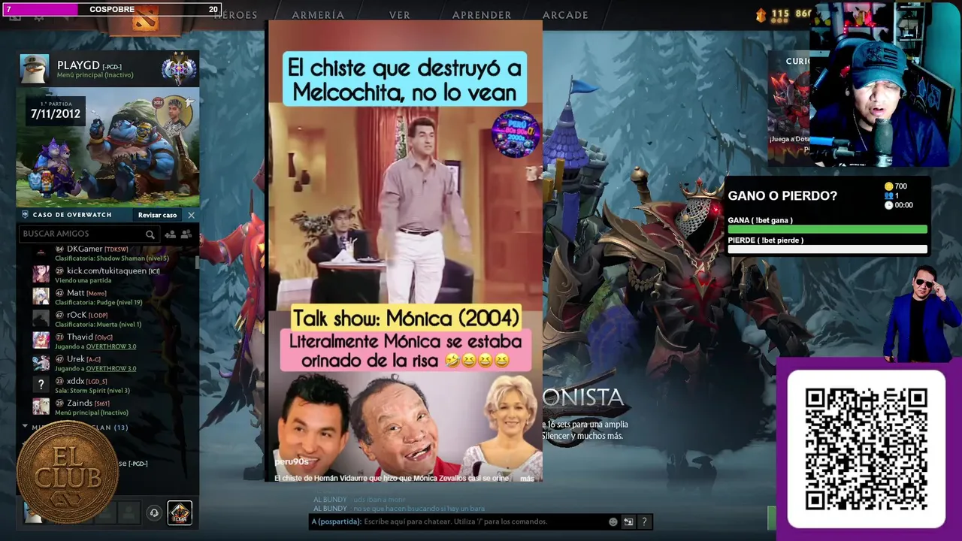Viewport: 962px width, 541px height.
Task: Click the friends search magnifier icon
Action: coord(150,234)
